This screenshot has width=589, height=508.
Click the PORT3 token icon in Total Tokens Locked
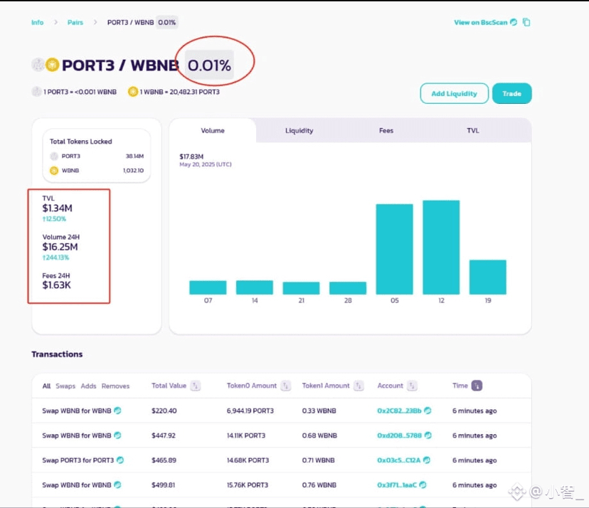(54, 156)
